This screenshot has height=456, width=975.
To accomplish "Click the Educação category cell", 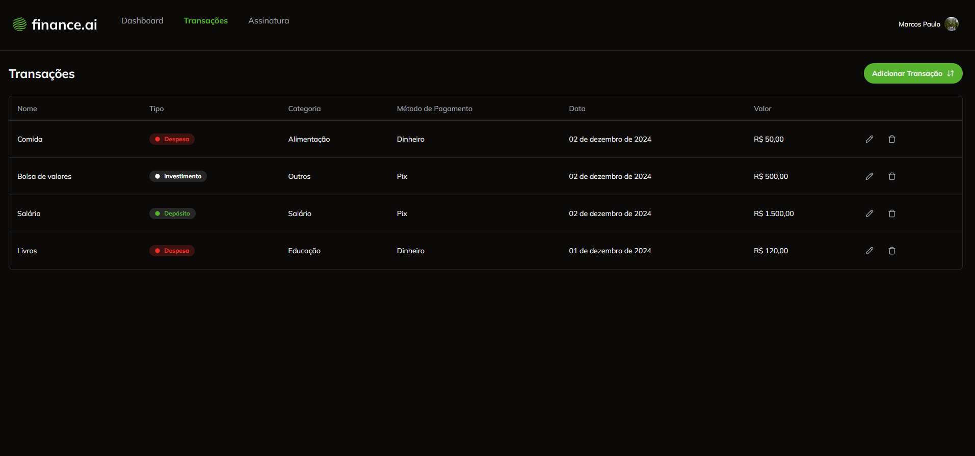I will click(x=304, y=251).
